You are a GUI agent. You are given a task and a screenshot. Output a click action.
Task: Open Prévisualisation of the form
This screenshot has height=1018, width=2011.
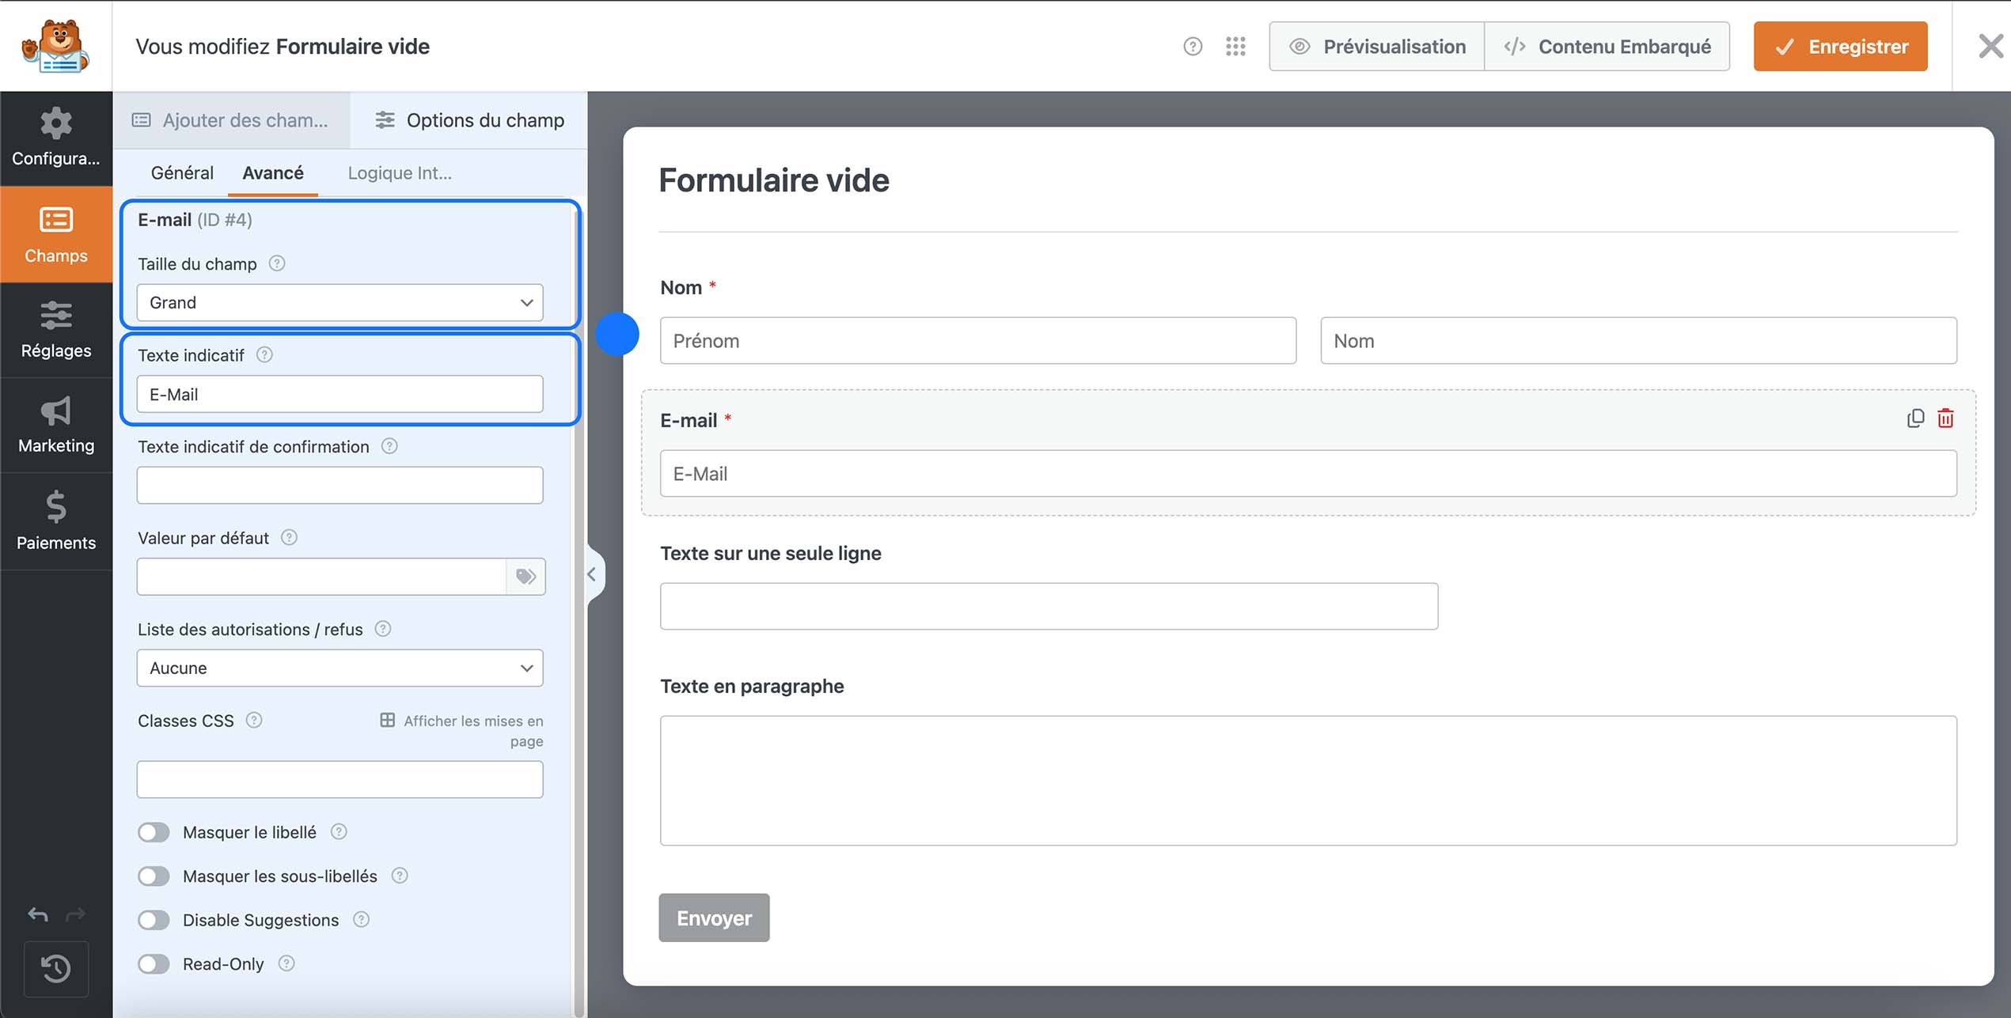tap(1377, 46)
